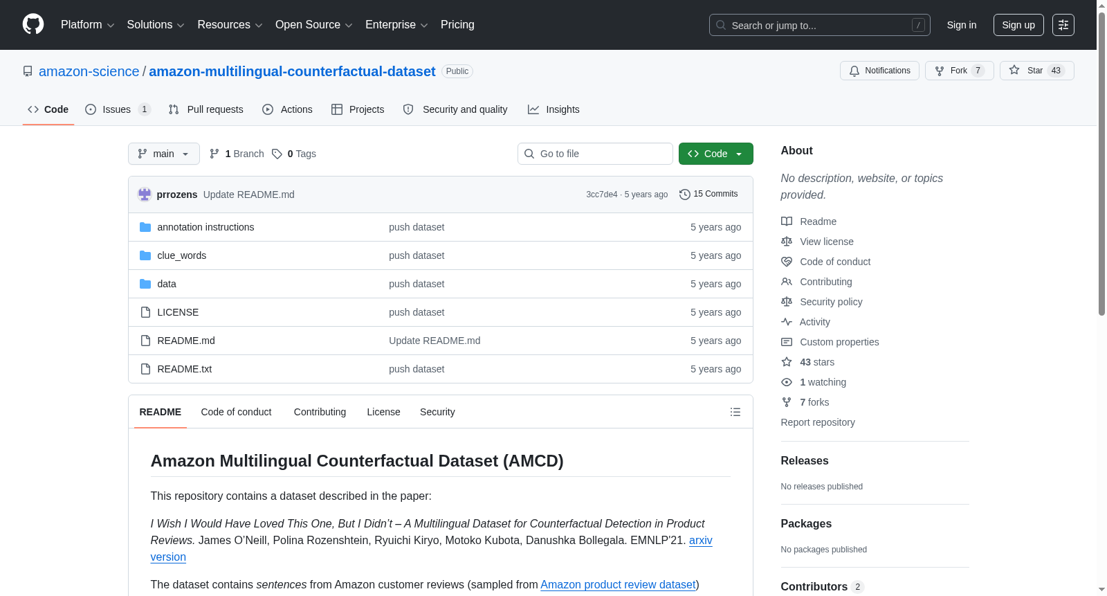This screenshot has height=596, width=1107.
Task: Click the README.txt file icon
Action: (x=145, y=369)
